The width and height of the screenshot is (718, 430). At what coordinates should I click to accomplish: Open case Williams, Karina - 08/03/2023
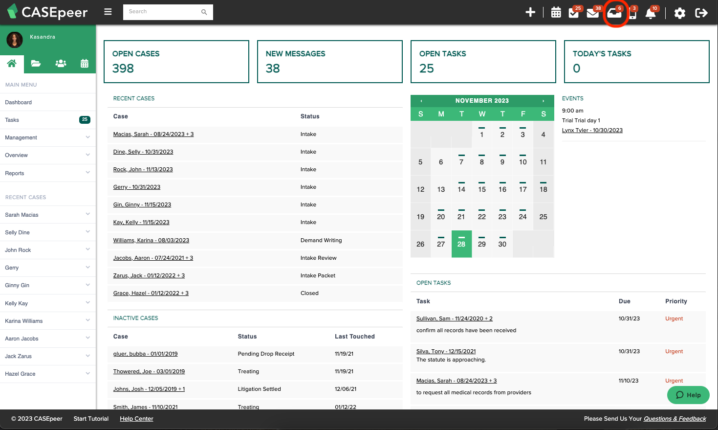[x=151, y=240]
